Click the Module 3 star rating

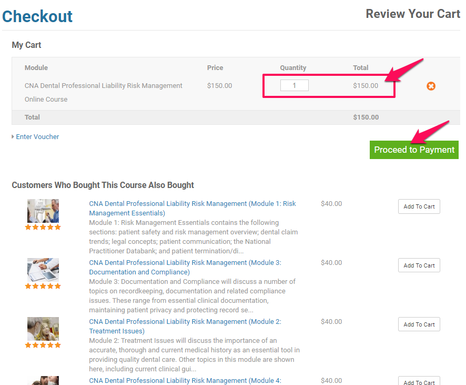tap(43, 286)
